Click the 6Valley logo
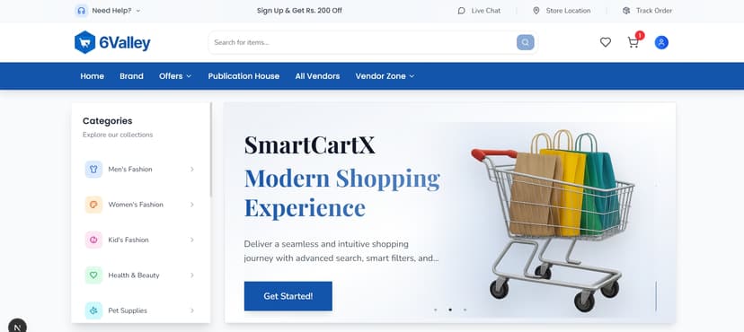This screenshot has width=744, height=332. 112,42
